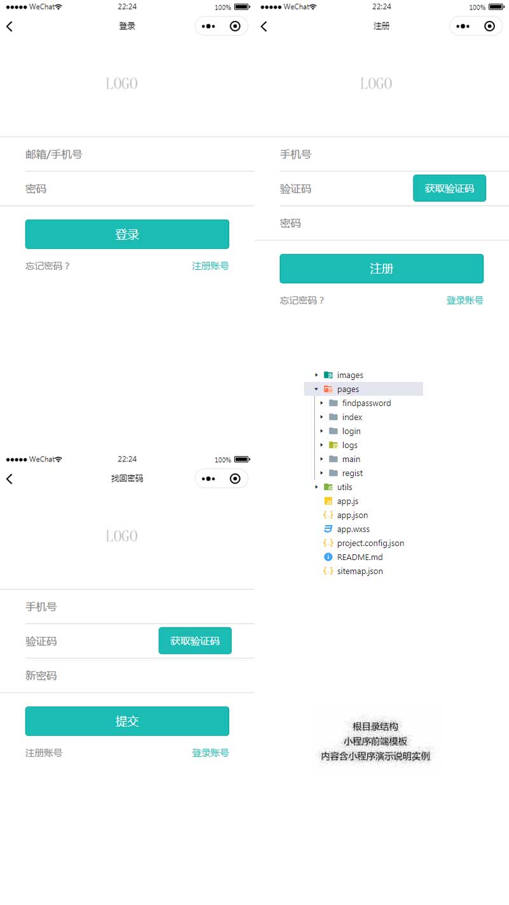Screen dimensions: 509x905
Task: Go back from the 找回密码 screen
Action: tap(10, 479)
